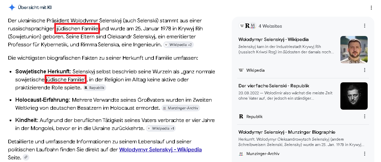Open more options for Munzinger-Archiv source
Viewport: 381px width, 162px height.
pos(364,154)
